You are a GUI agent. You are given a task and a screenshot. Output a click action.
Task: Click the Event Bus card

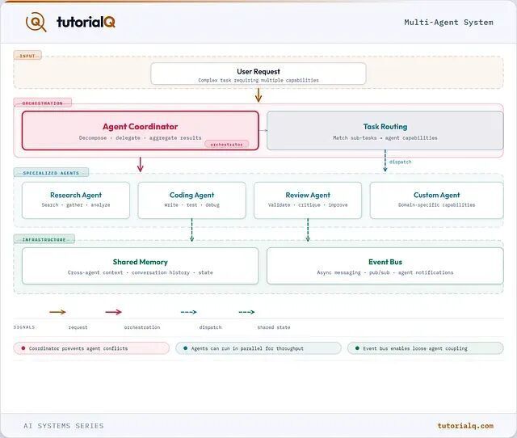click(x=385, y=266)
